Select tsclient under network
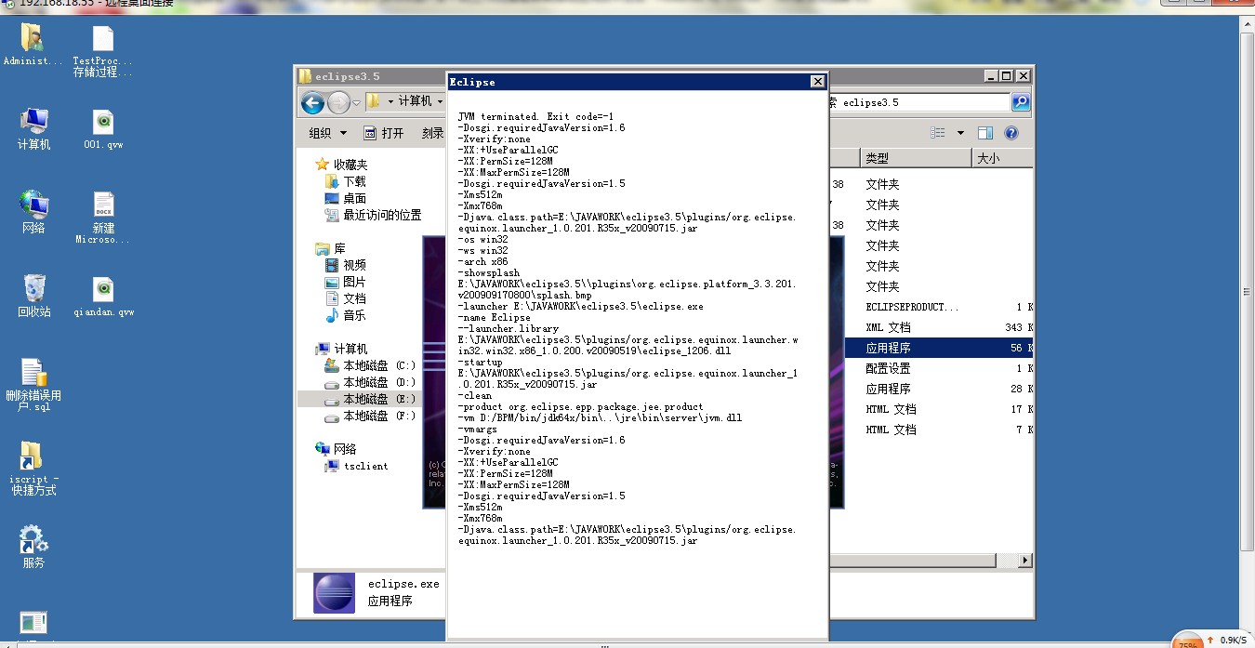This screenshot has height=648, width=1255. coord(357,466)
